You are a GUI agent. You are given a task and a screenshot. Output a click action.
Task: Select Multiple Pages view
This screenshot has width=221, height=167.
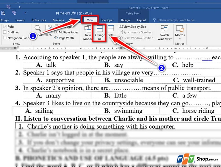66,32
